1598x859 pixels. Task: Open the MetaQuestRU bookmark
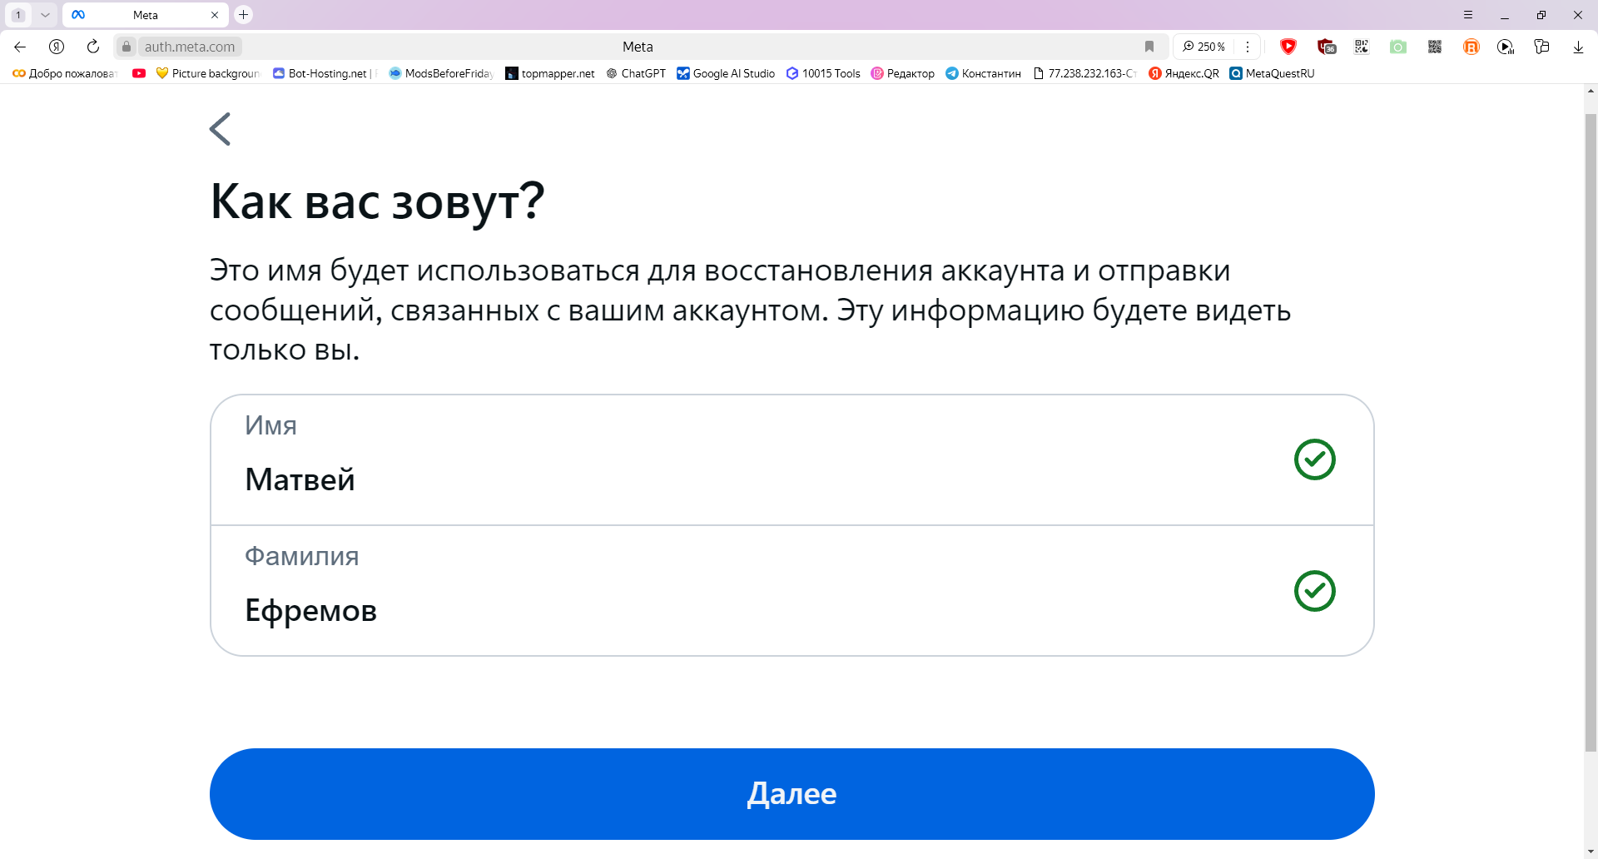point(1272,73)
